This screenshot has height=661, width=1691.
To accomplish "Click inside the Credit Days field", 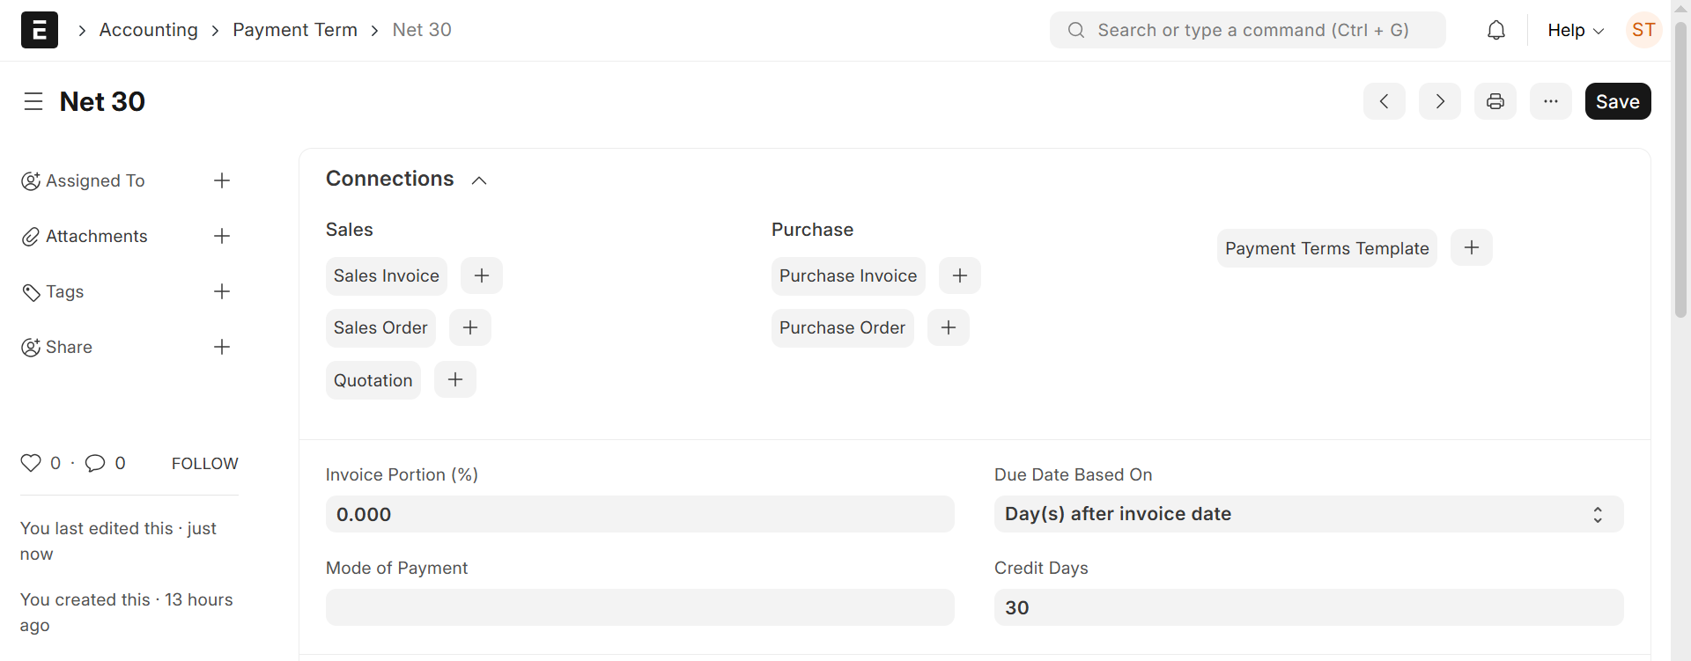I will point(1307,607).
